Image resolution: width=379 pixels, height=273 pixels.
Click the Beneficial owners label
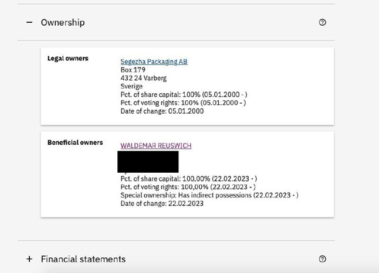[75, 142]
